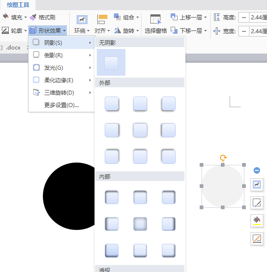This screenshot has width=267, height=272.
Task: Select the light gray circle shape
Action: pos(223,186)
